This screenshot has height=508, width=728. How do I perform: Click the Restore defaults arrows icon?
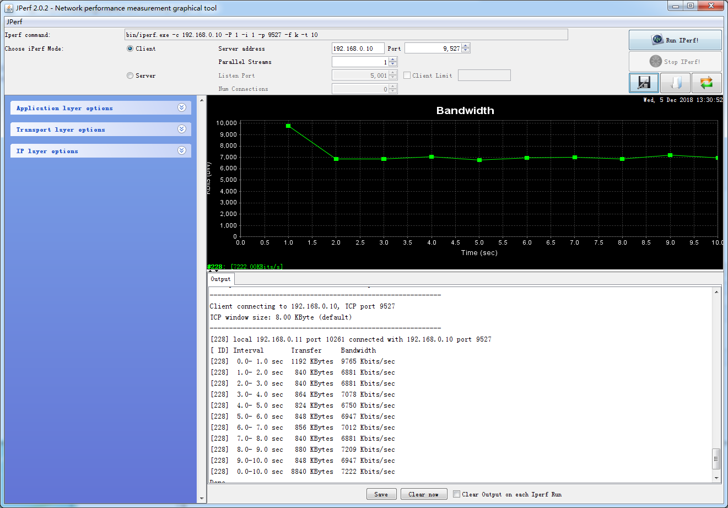[707, 83]
